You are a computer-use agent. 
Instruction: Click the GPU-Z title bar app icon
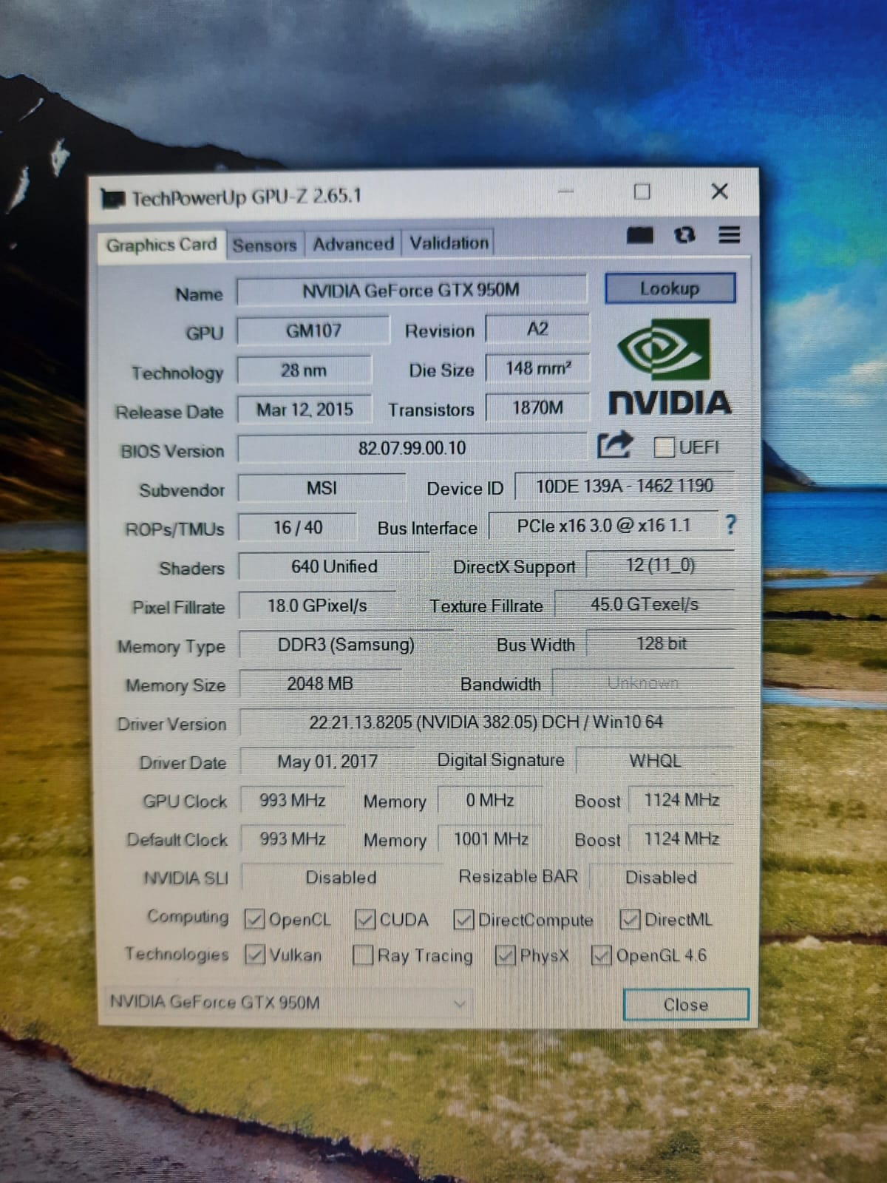(x=112, y=198)
